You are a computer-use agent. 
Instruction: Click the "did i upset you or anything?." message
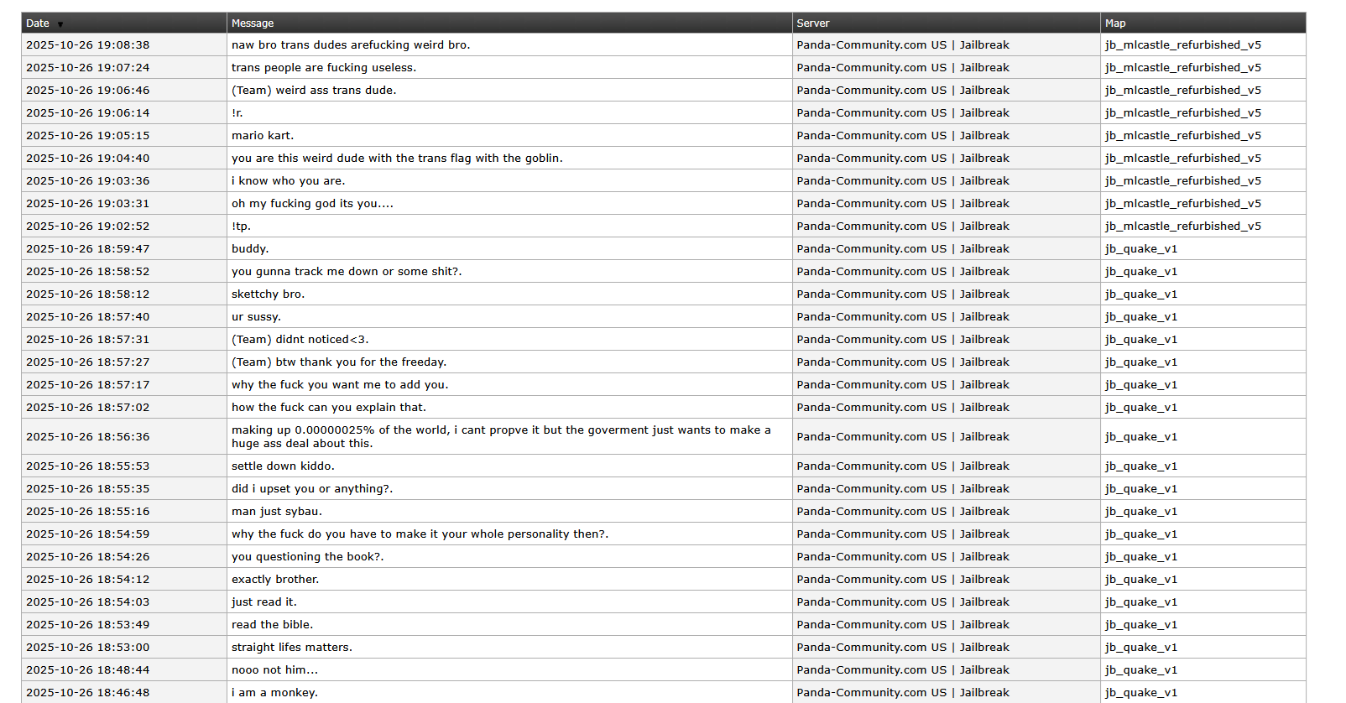[312, 489]
